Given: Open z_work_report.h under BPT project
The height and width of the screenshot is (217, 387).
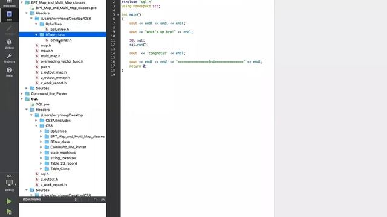Looking at the screenshot, I should 54,83.
